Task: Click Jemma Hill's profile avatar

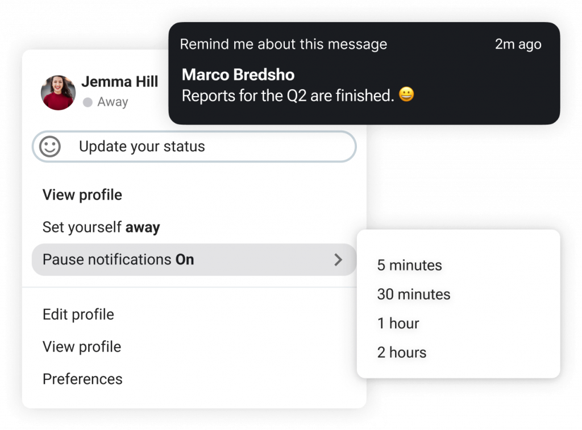Action: [59, 93]
